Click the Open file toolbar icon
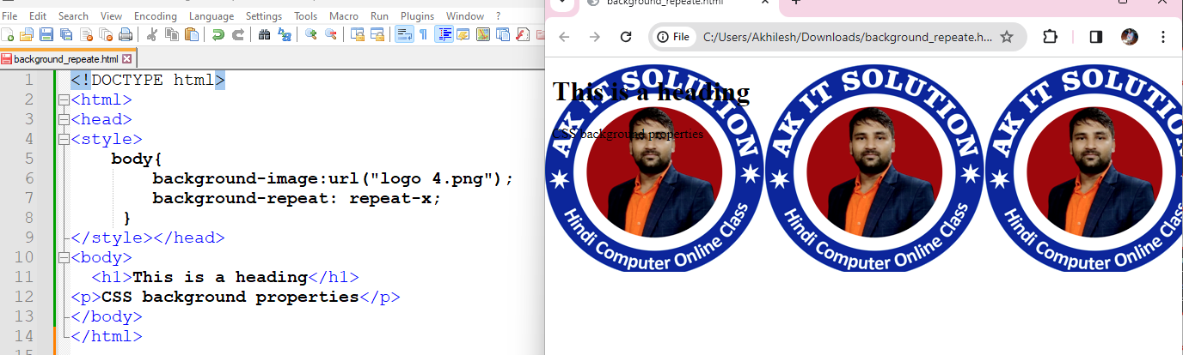 coord(26,34)
